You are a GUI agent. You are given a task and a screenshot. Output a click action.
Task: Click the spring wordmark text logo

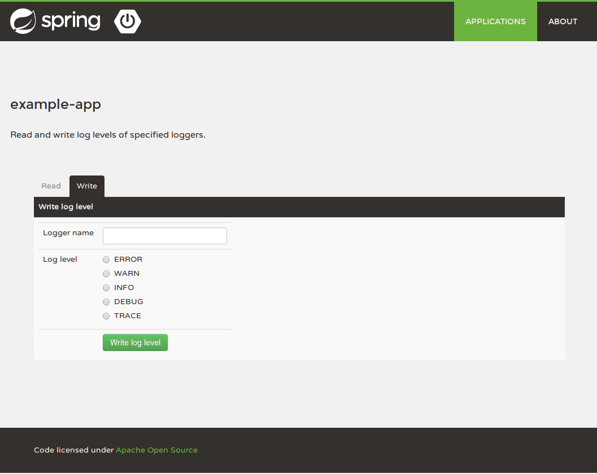point(71,21)
